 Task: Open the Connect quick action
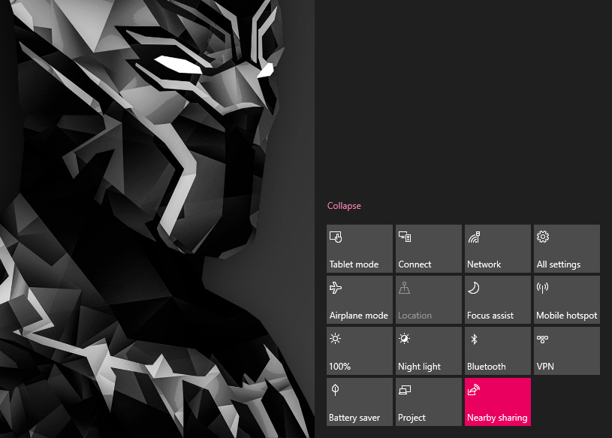click(429, 249)
